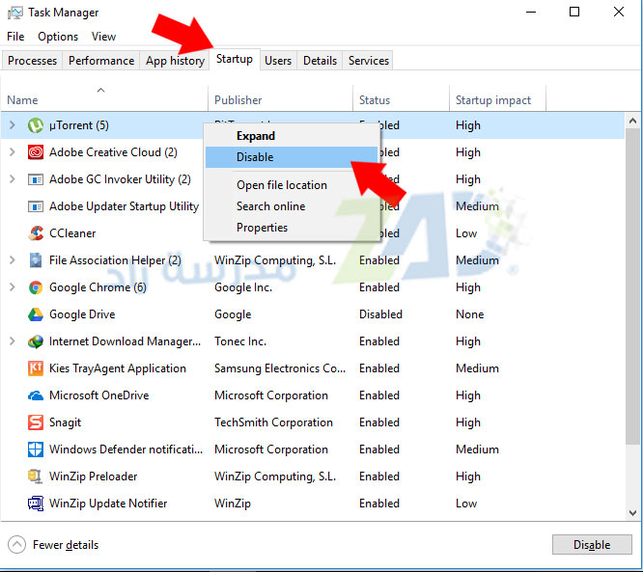This screenshot has width=643, height=572.
Task: Switch to the Processes tab
Action: 33,61
